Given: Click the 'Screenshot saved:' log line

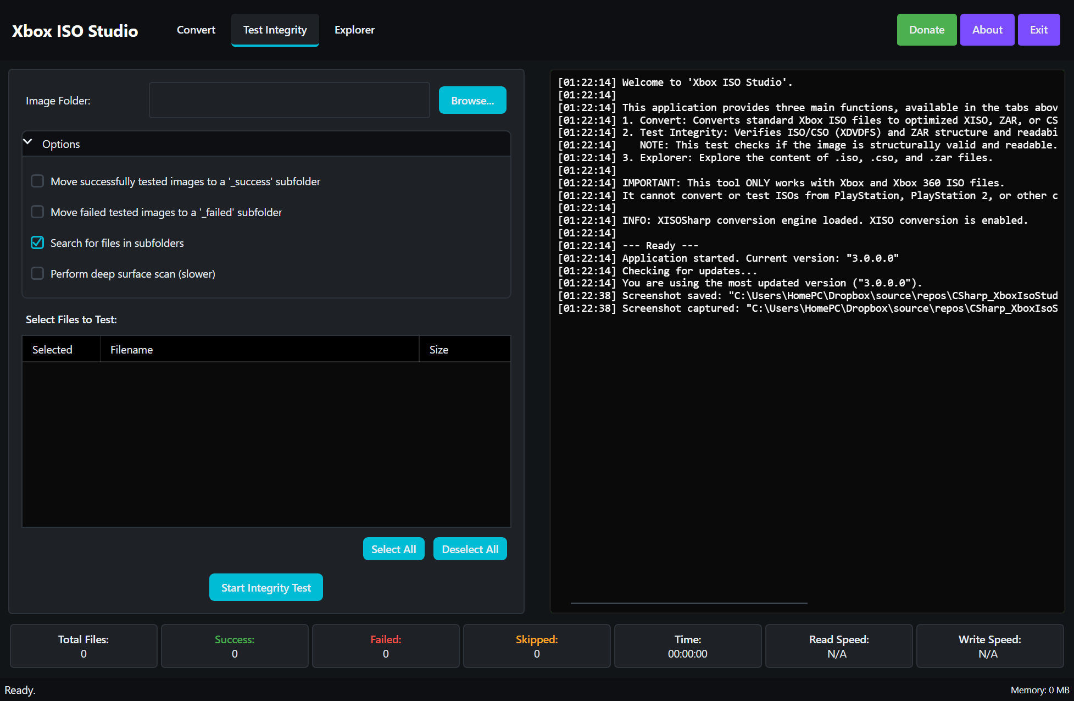Looking at the screenshot, I should pyautogui.click(x=808, y=296).
